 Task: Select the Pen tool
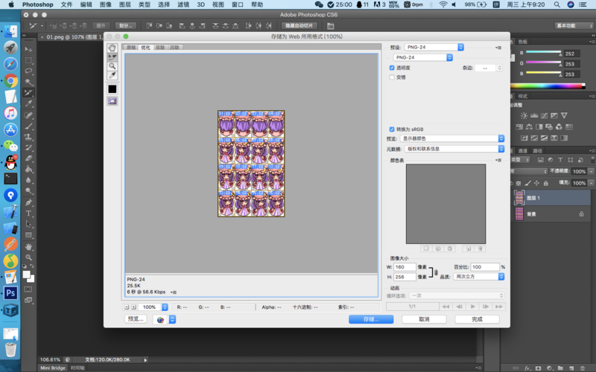[28, 202]
